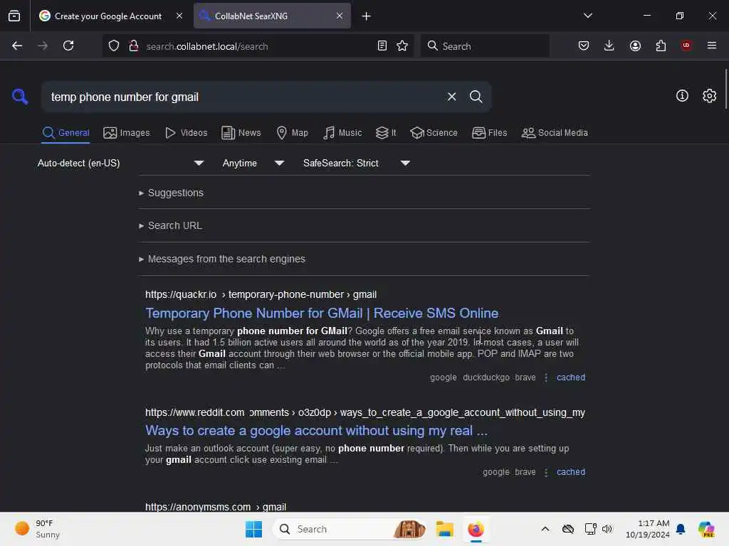Screen dimensions: 729x546
Task: Open File Explorer from the taskbar
Action: pyautogui.click(x=444, y=529)
